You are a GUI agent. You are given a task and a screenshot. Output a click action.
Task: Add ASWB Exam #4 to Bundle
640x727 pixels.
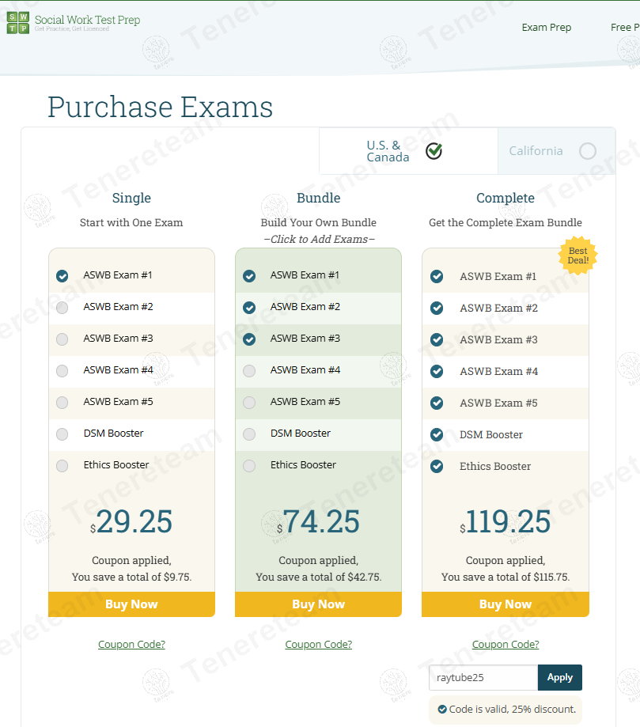tap(249, 371)
